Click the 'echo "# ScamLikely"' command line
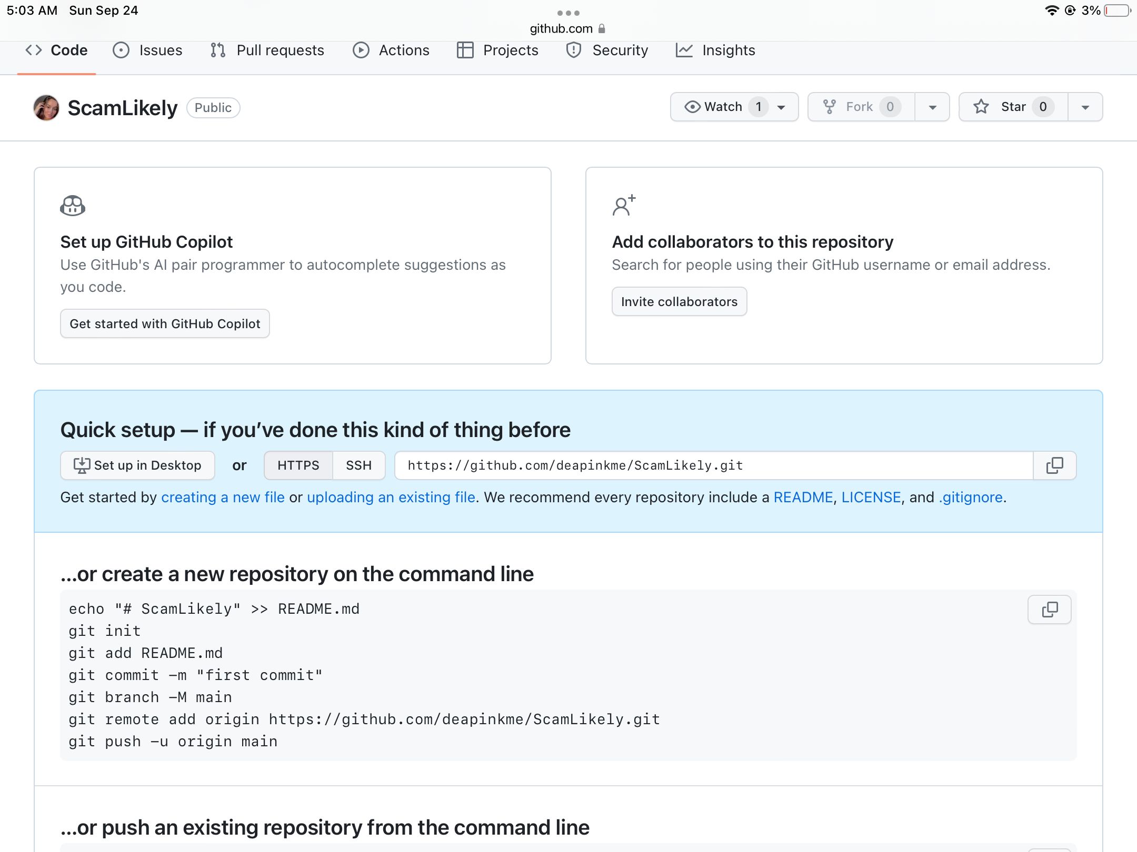 tap(214, 609)
